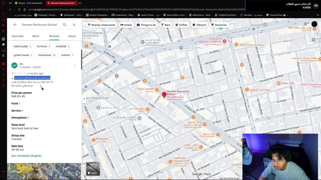Open X in the Opera sidebar
321x180 pixels.
click(3, 55)
